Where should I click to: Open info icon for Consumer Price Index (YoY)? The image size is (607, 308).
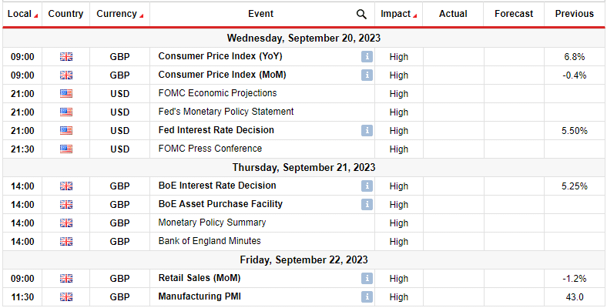(367, 56)
